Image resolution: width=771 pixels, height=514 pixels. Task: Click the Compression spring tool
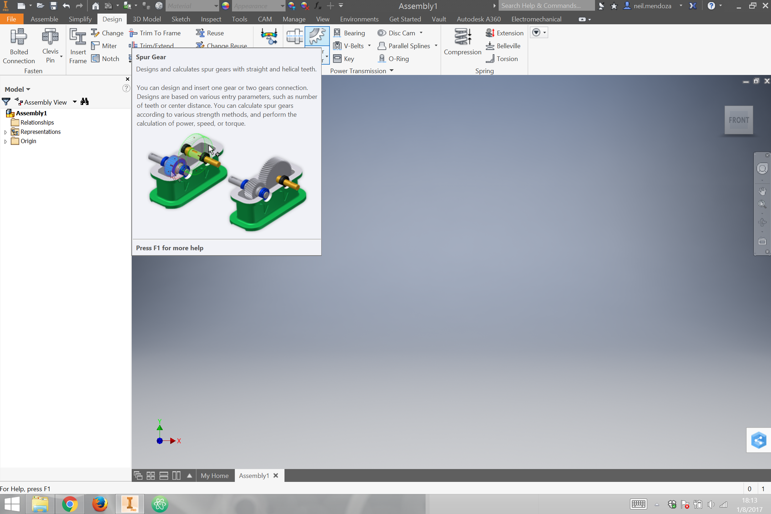pos(463,42)
